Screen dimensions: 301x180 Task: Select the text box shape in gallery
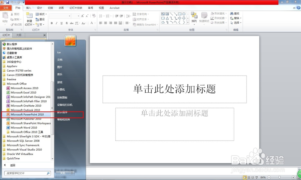pos(163,14)
